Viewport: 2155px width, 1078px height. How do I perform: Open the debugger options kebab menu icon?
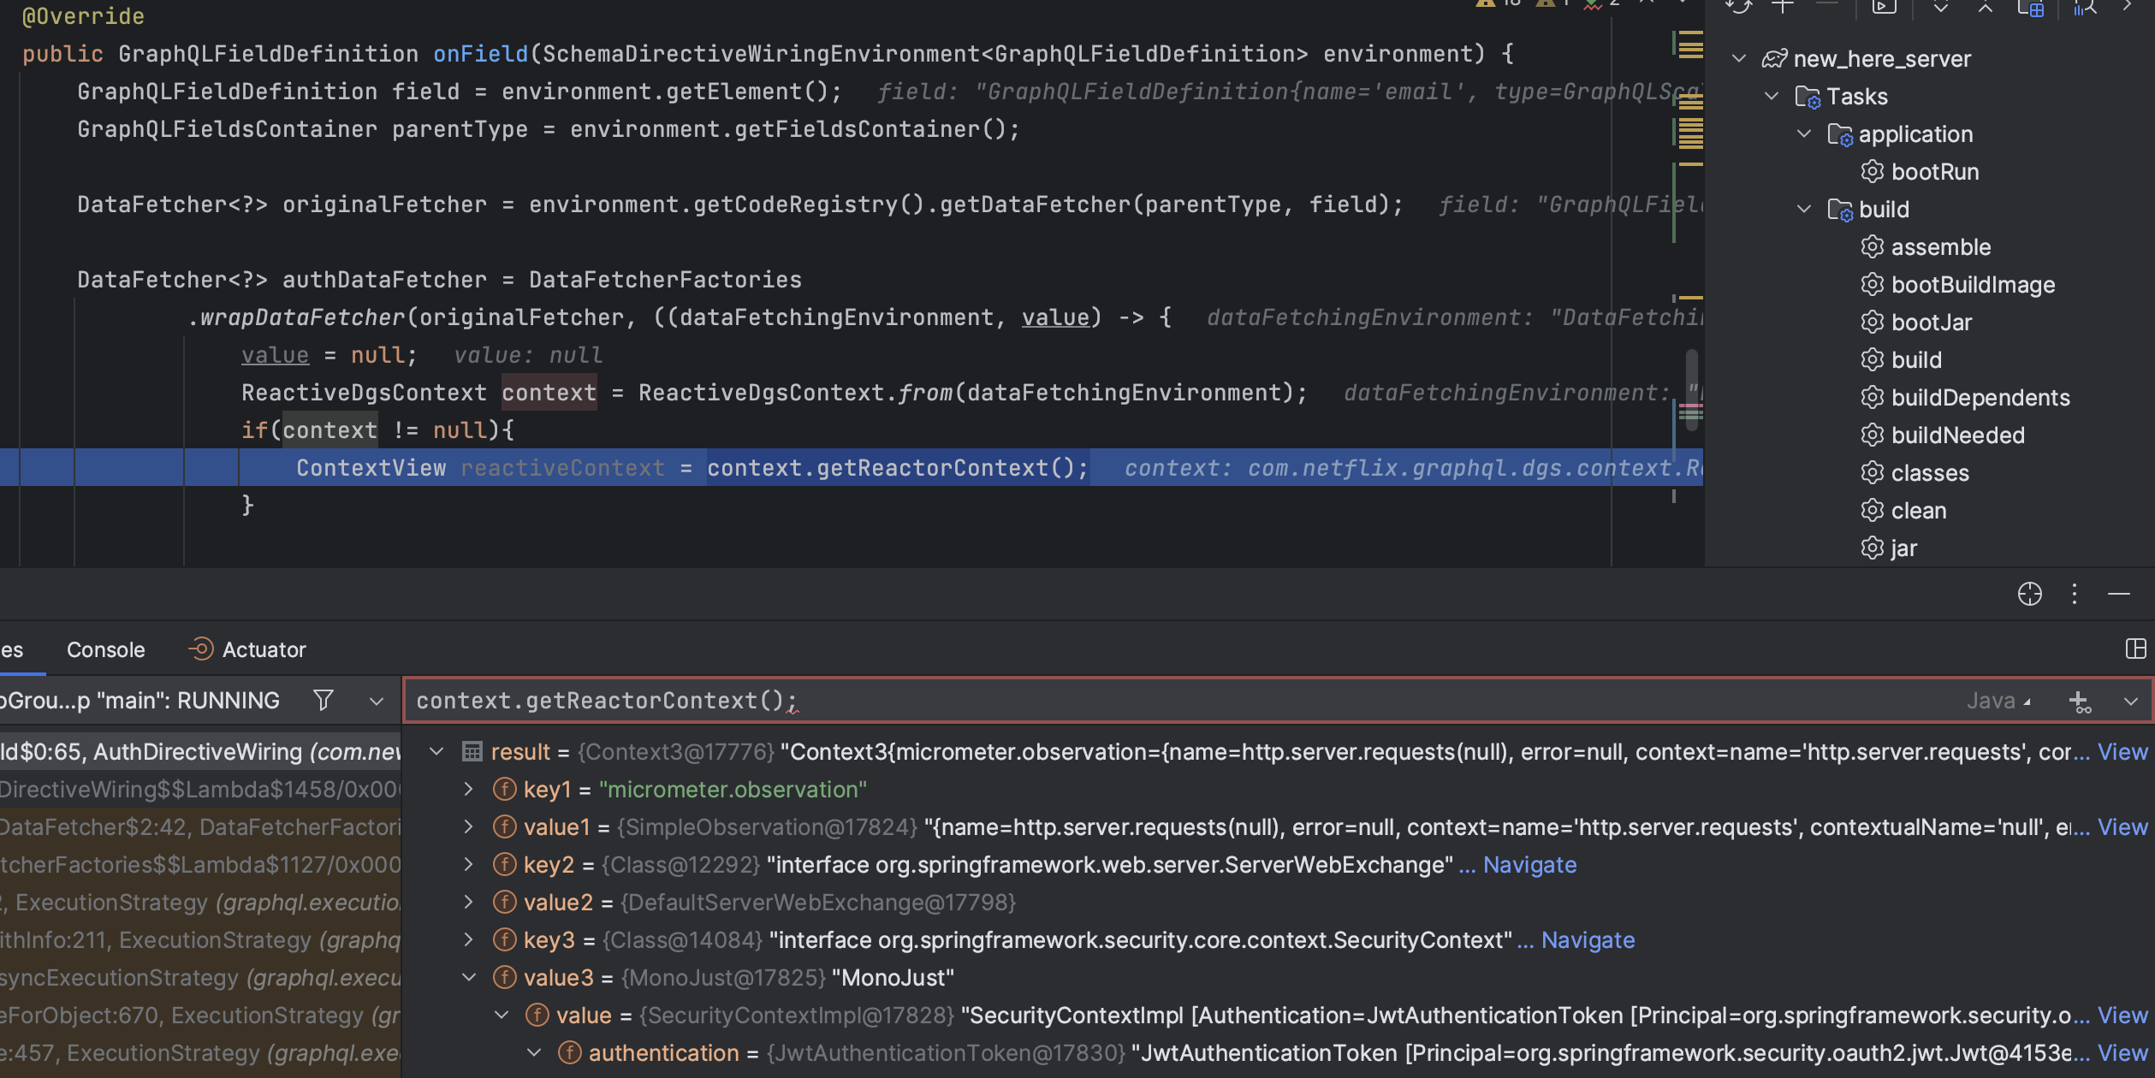[x=2074, y=594]
